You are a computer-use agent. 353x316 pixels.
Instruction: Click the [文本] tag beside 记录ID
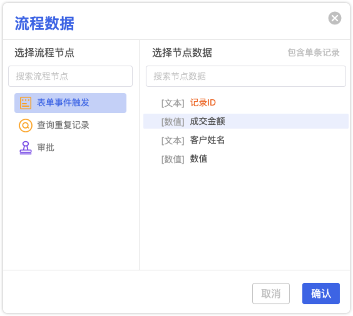pos(173,103)
